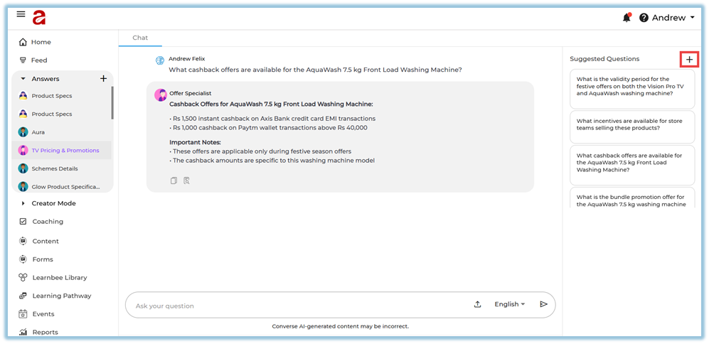Viewport: 709px width, 344px height.
Task: Click the send arrow icon
Action: coord(543,304)
